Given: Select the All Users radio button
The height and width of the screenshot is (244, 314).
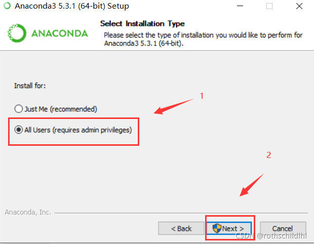Looking at the screenshot, I should point(18,130).
